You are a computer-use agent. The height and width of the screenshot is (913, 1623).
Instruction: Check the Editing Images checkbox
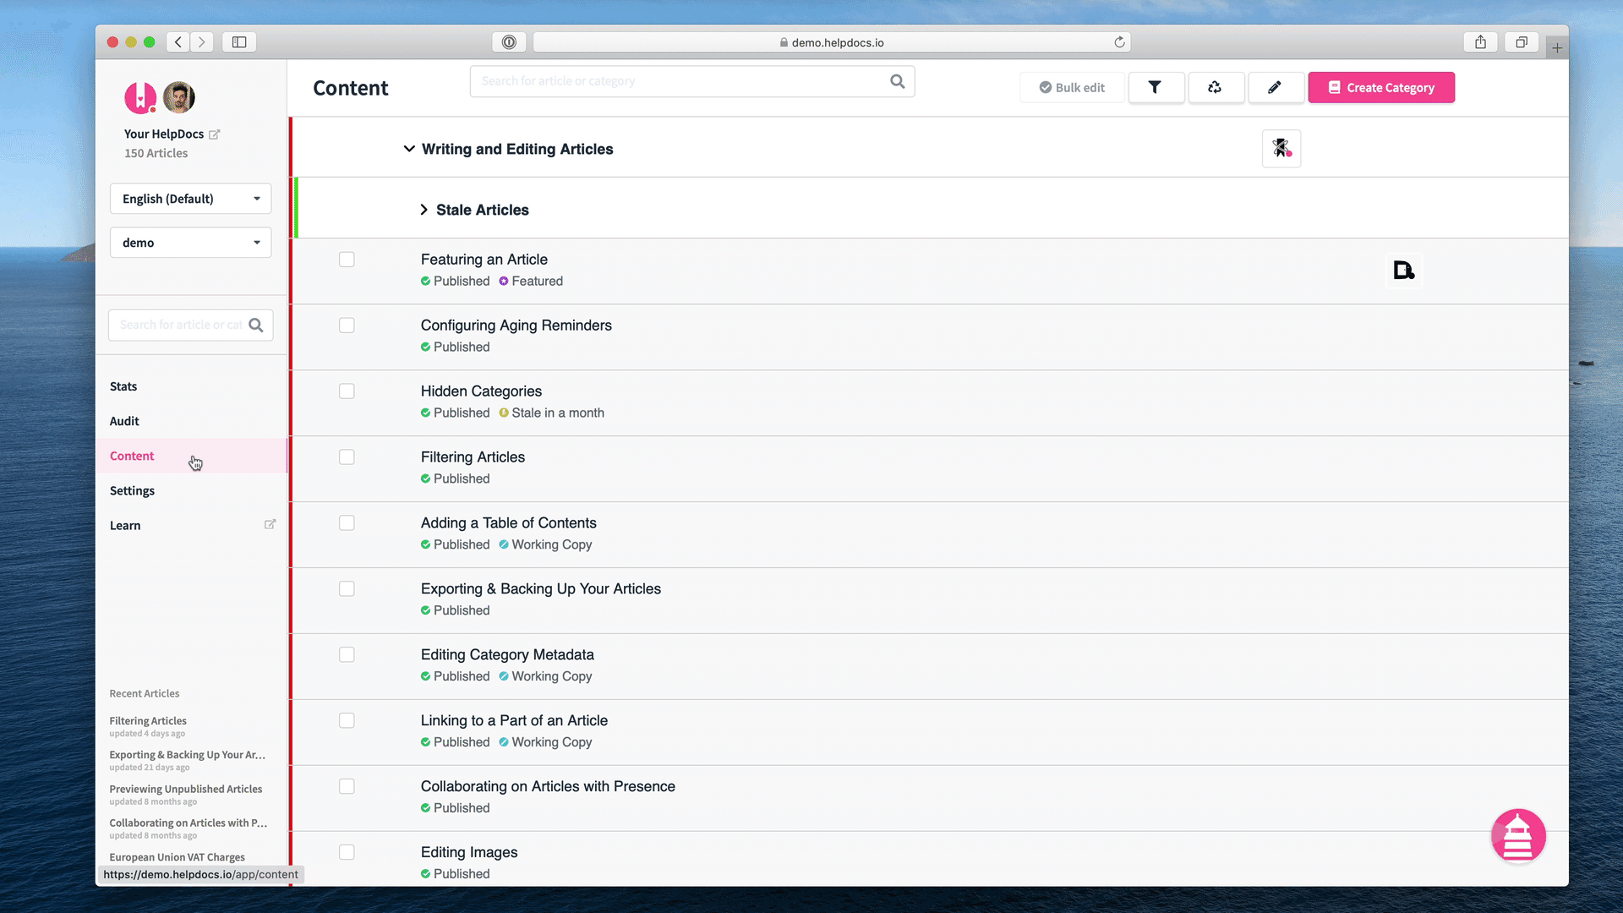(x=347, y=853)
